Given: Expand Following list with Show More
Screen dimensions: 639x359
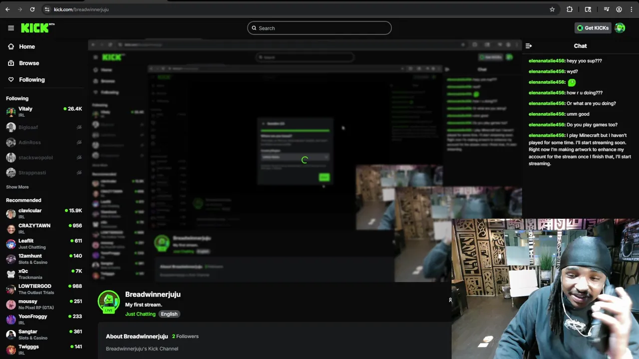Looking at the screenshot, I should tap(17, 187).
